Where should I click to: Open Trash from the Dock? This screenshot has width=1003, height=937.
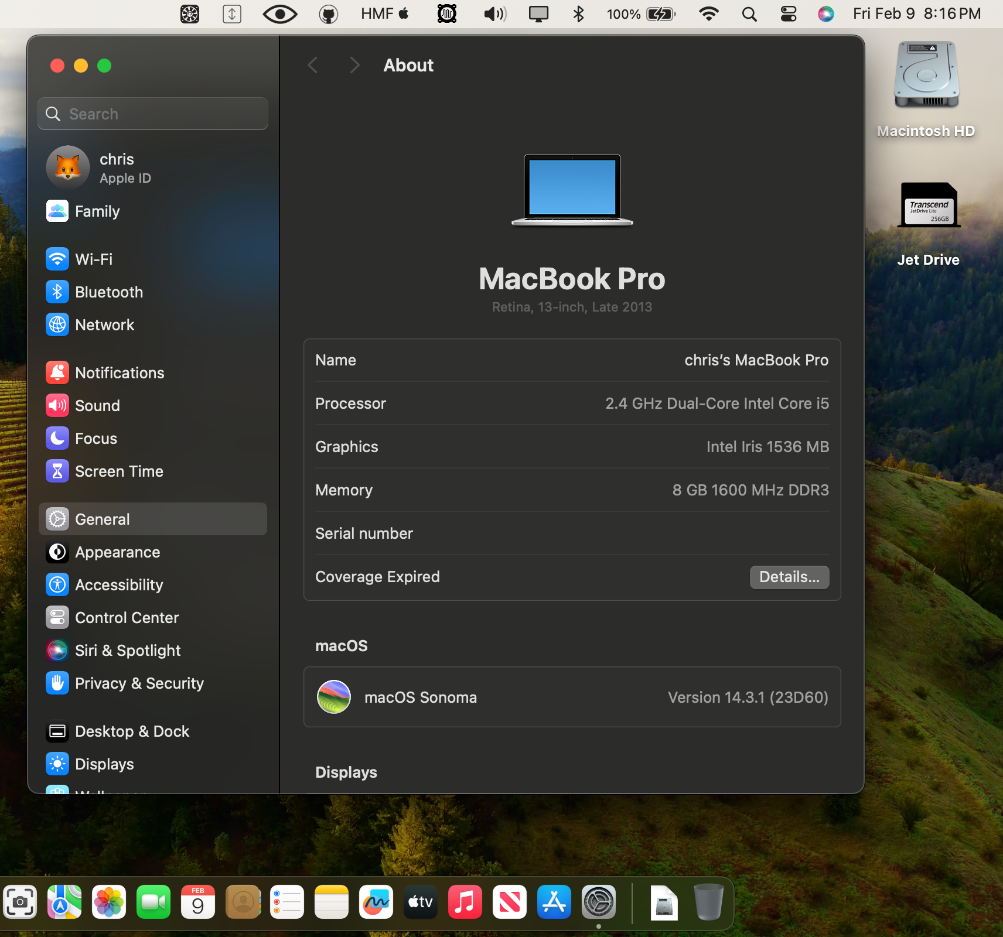[x=709, y=902]
